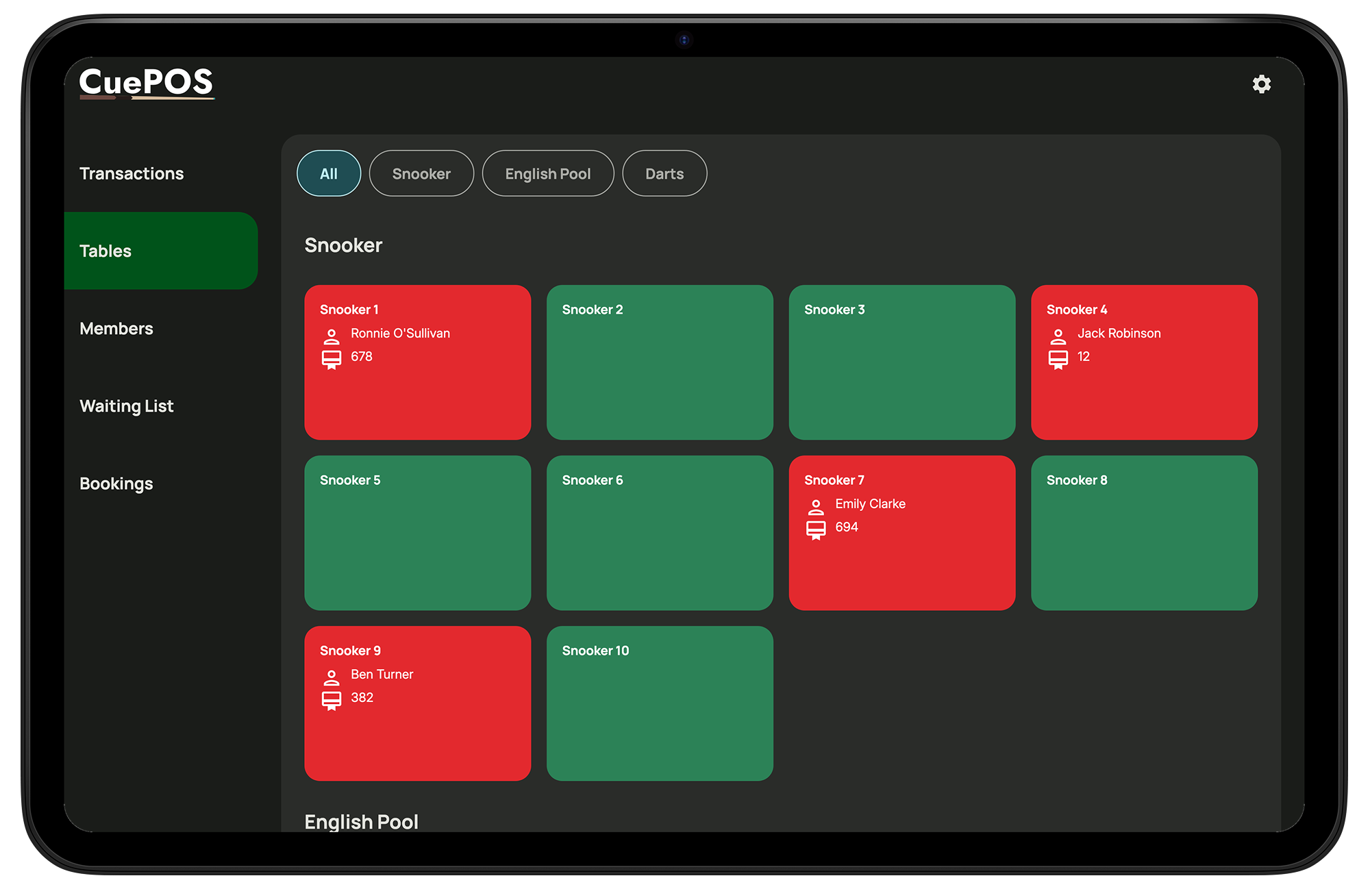The height and width of the screenshot is (889, 1370).
Task: Click person icon next to Ben Turner
Action: [332, 677]
